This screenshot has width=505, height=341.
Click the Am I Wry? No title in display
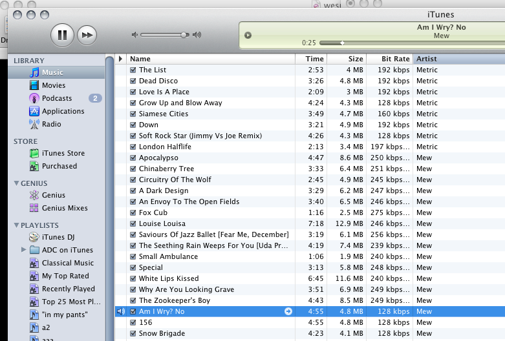441,27
